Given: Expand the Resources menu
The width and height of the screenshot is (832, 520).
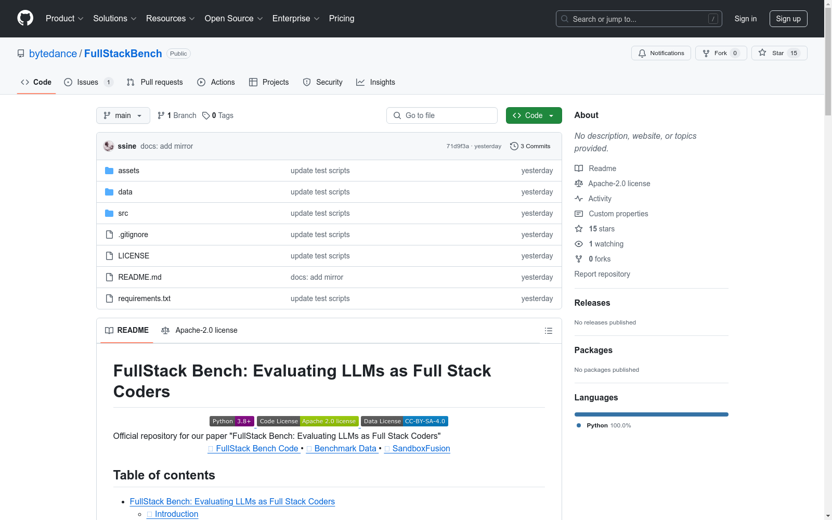Looking at the screenshot, I should 171,19.
